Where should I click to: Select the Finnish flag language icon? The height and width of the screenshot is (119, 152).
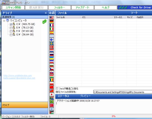click(x=52, y=40)
